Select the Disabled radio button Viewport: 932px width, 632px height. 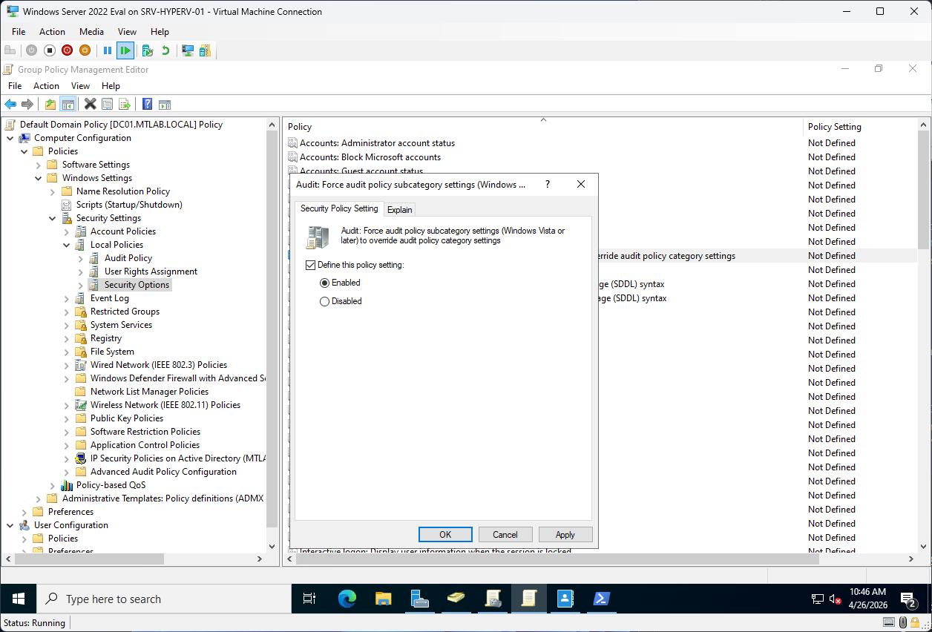coord(324,301)
